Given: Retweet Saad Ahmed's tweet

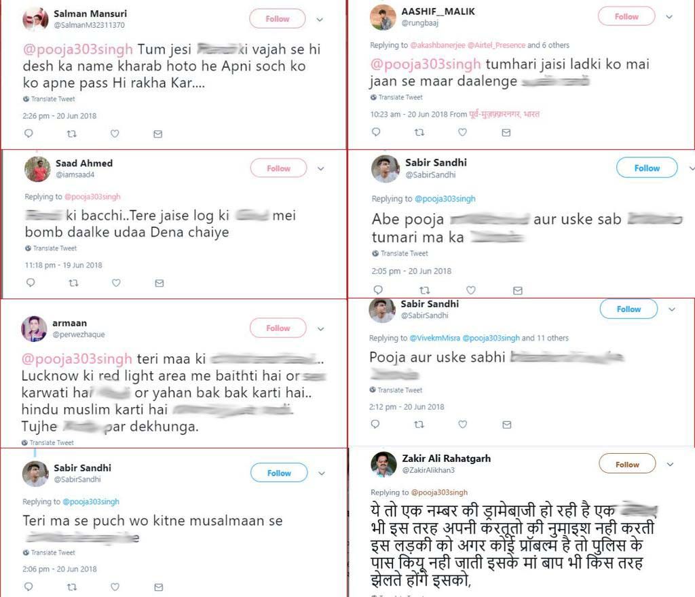Looking at the screenshot, I should tap(75, 282).
